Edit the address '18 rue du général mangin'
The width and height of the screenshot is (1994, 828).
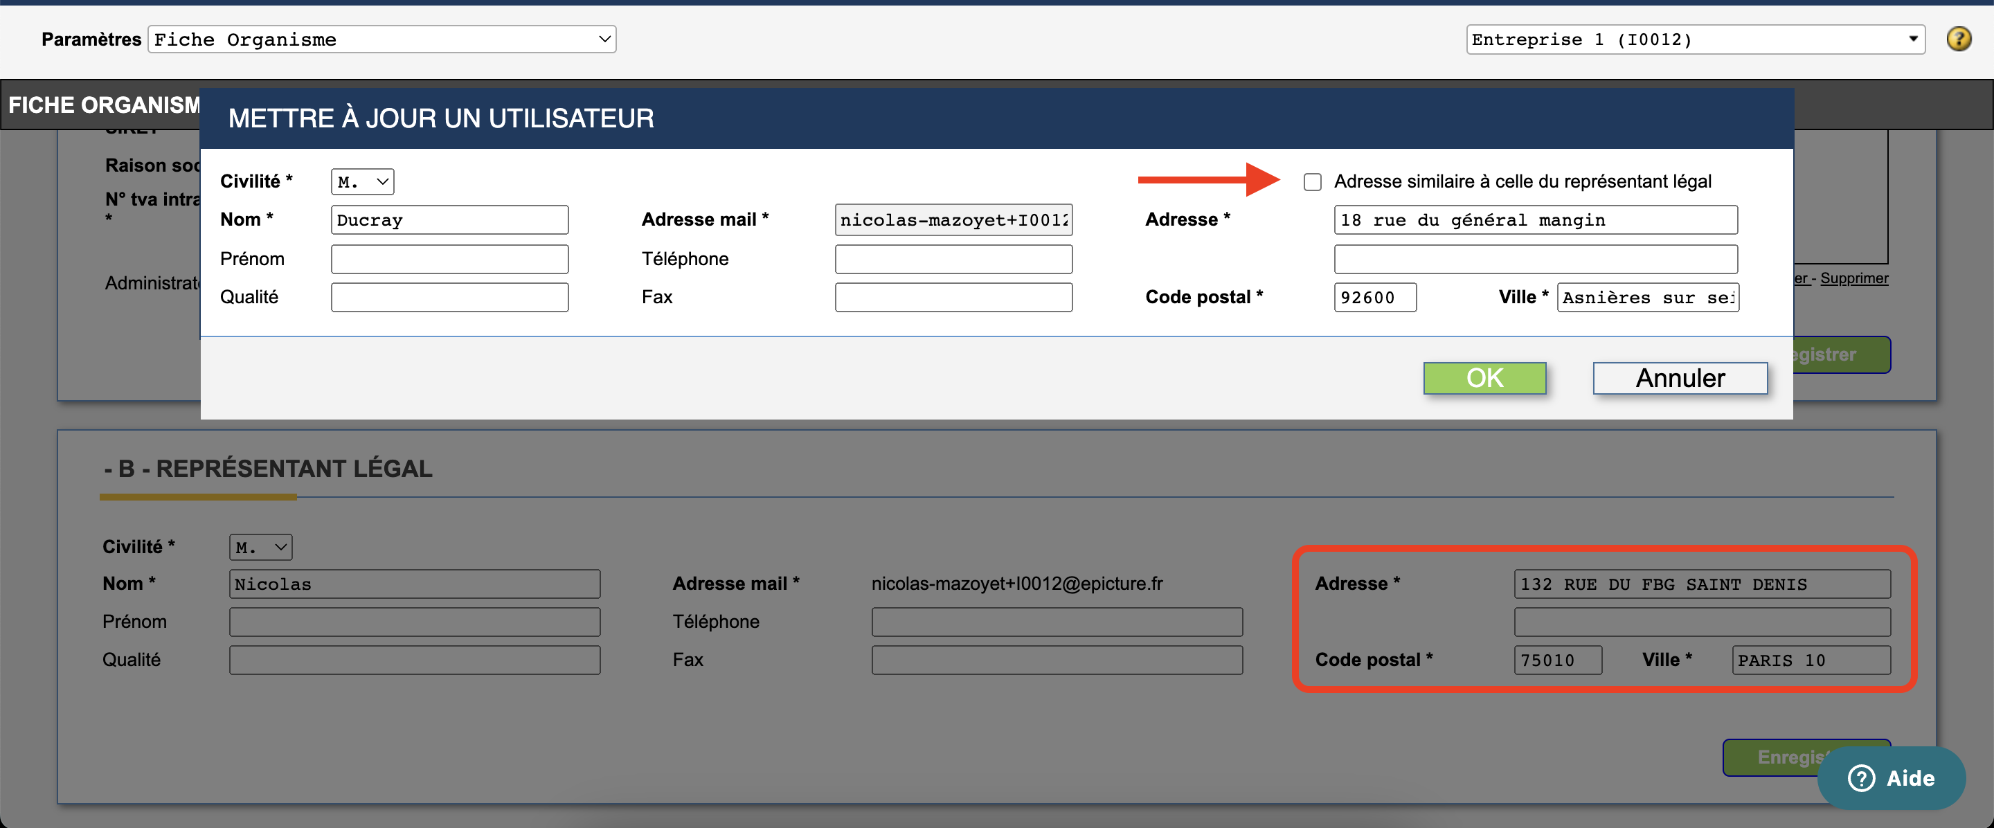click(1536, 219)
